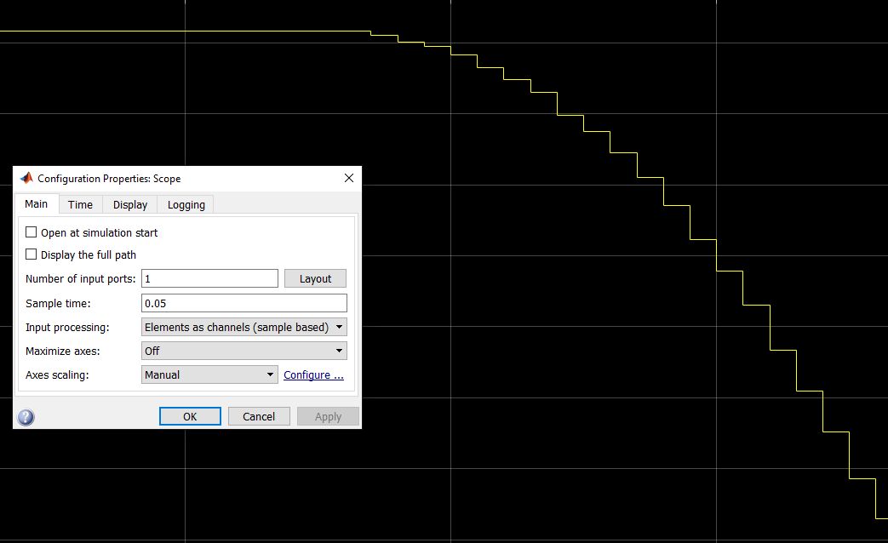
Task: Open the Axes scaling dropdown
Action: click(x=209, y=374)
